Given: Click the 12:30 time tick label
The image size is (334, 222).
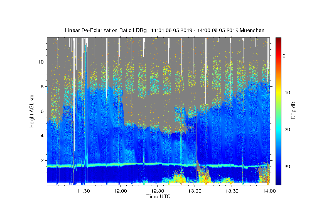Looking at the screenshot, I should tap(158, 191).
